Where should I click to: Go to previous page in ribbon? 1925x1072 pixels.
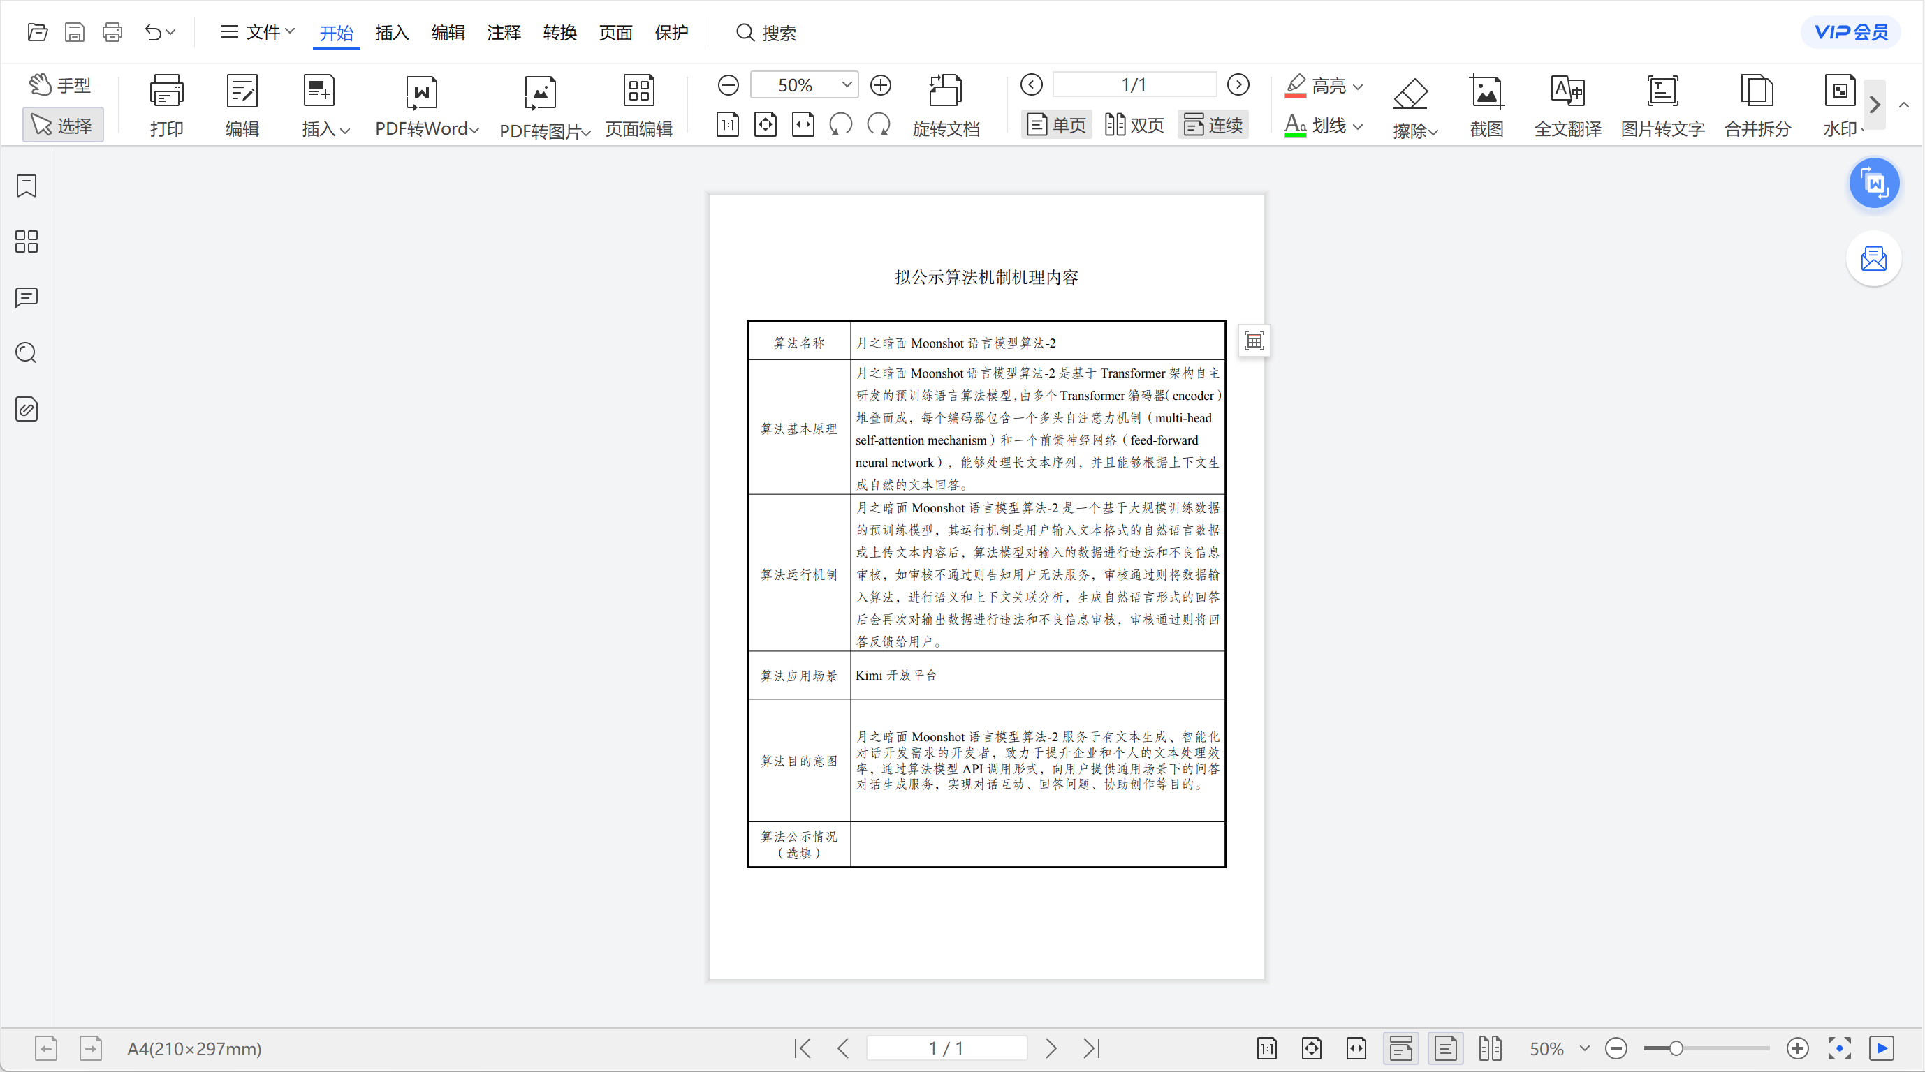pyautogui.click(x=1032, y=85)
